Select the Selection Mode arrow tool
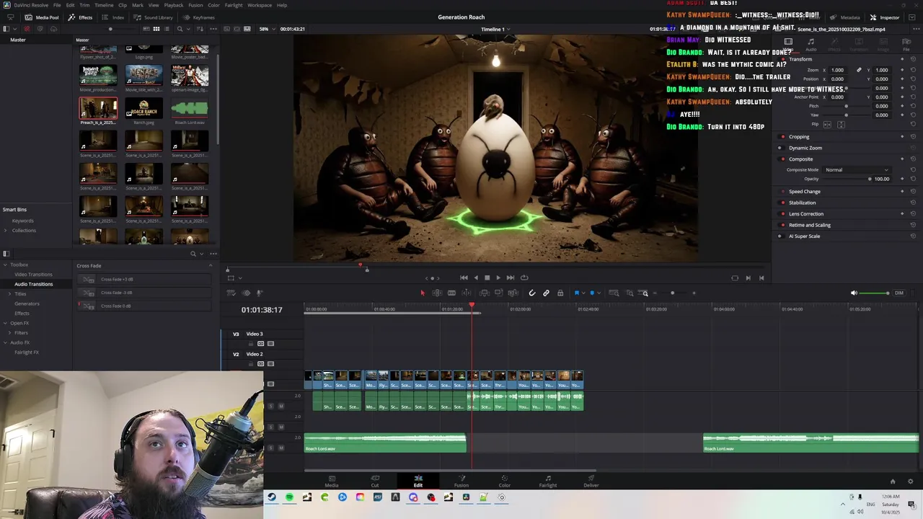Screen dimensions: 923x519 click(x=423, y=293)
